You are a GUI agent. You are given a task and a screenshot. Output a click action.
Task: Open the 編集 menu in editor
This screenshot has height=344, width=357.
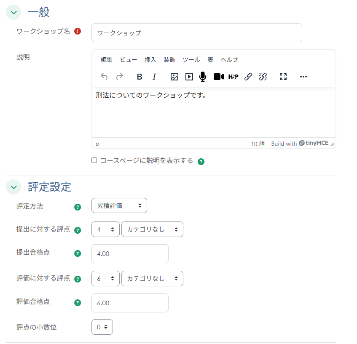pyautogui.click(x=107, y=60)
